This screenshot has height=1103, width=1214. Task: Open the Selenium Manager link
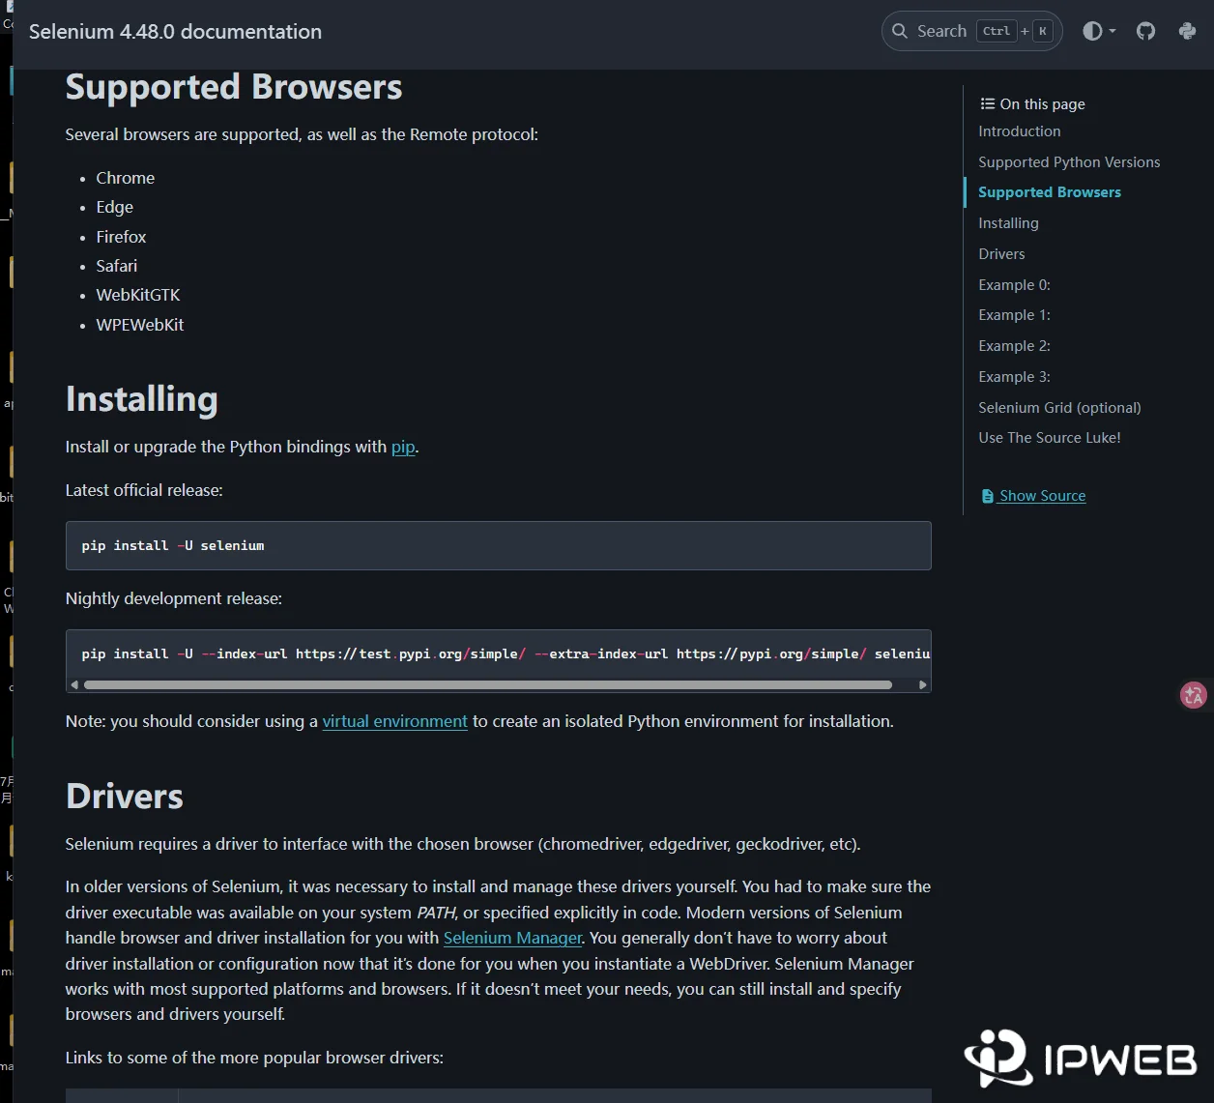coord(513,938)
